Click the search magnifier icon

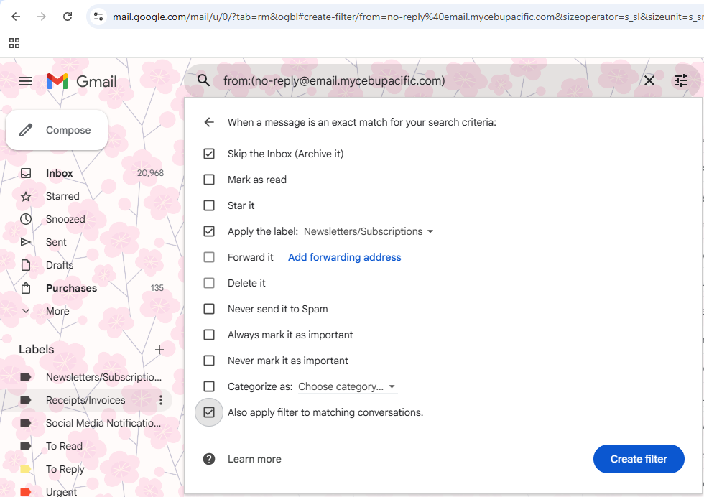click(203, 80)
